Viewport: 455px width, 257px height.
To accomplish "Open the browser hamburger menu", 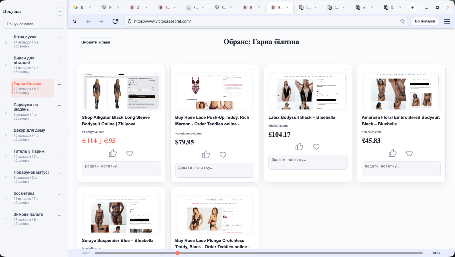I will [447, 21].
